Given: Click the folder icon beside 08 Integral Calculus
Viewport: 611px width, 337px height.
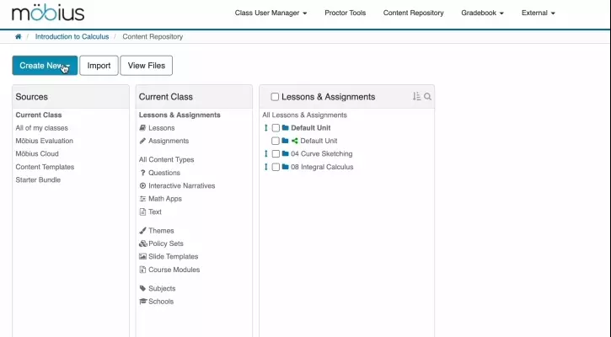Looking at the screenshot, I should (x=286, y=167).
